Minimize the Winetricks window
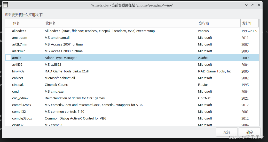 point(247,5)
